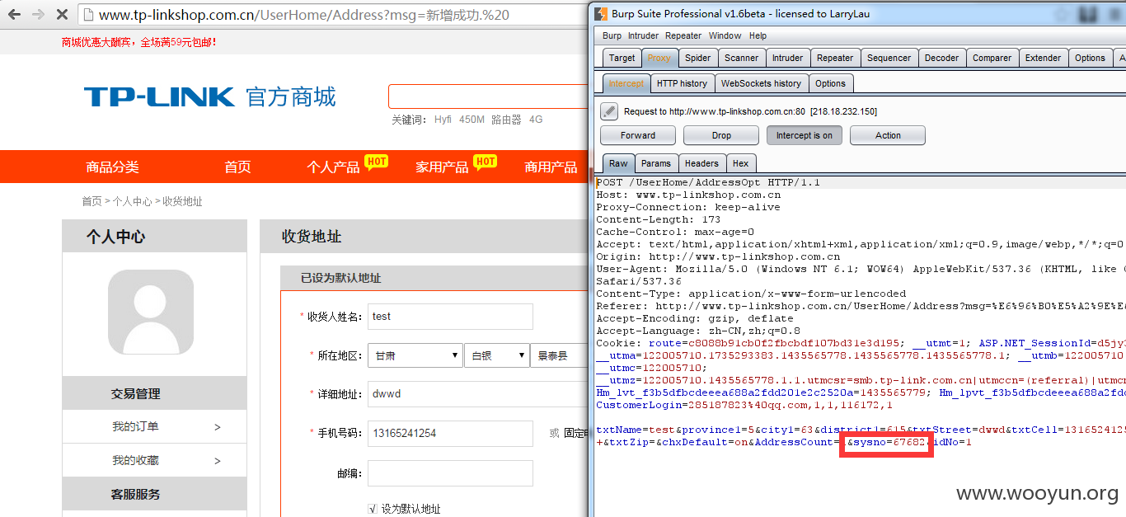Click the TP-LINK logo
This screenshot has width=1126, height=517.
point(159,96)
